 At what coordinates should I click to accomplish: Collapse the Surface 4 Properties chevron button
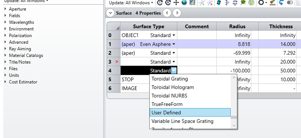tap(110, 13)
